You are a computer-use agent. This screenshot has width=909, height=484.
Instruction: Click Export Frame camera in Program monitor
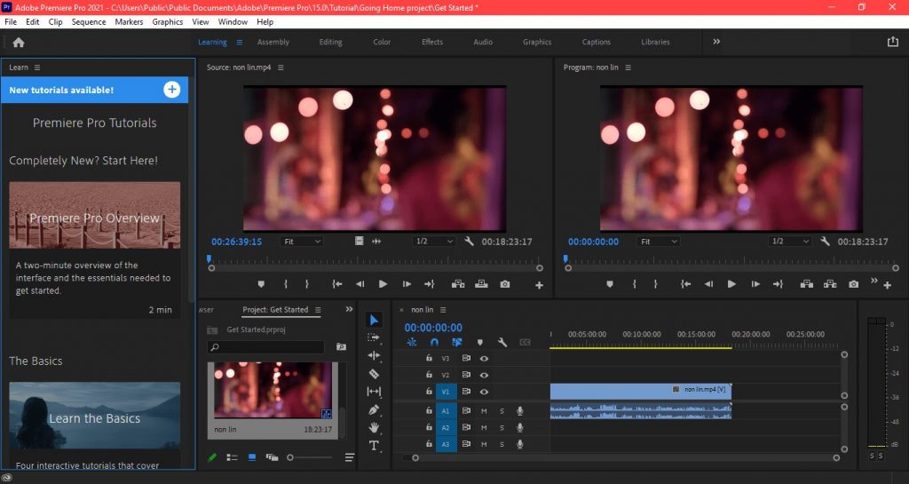(853, 284)
